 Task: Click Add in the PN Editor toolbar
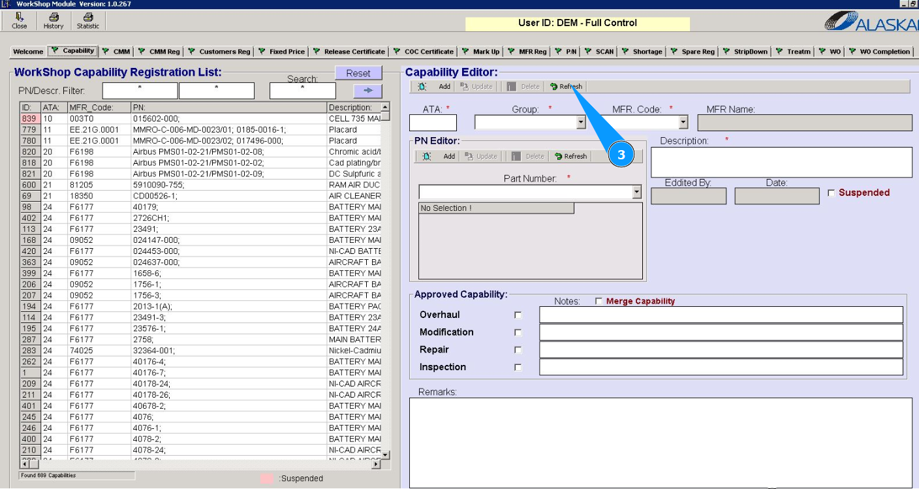439,156
